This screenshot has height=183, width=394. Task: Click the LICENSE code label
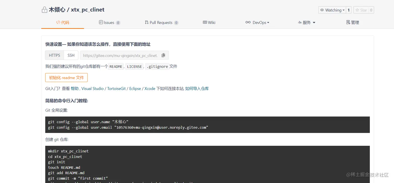pyautogui.click(x=134, y=67)
